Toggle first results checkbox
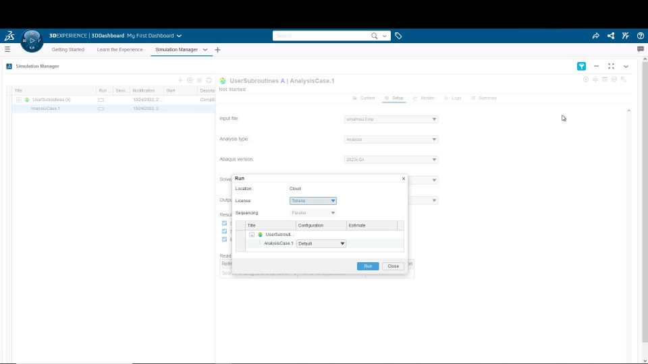The height and width of the screenshot is (364, 648). 224,223
